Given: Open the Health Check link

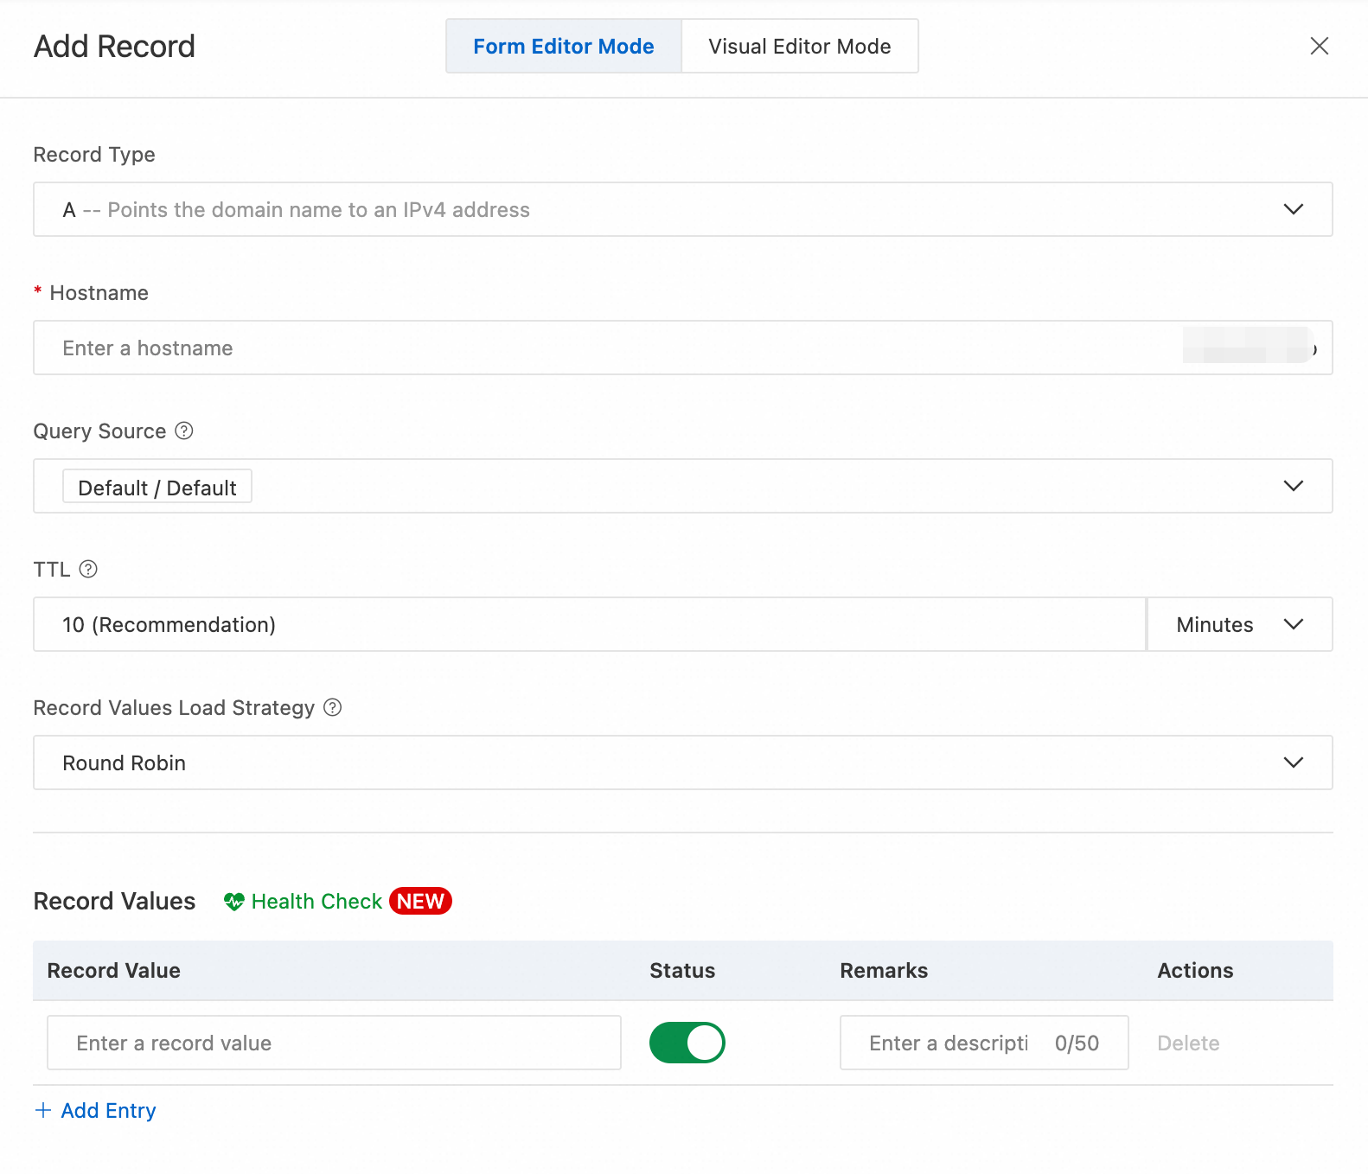Looking at the screenshot, I should pos(316,902).
